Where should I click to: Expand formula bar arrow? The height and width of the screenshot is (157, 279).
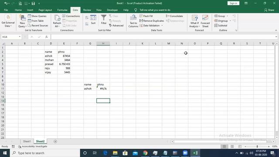[x=276, y=37]
